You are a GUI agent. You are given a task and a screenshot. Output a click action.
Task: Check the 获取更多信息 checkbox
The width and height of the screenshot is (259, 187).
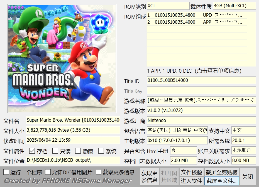pos(99,172)
